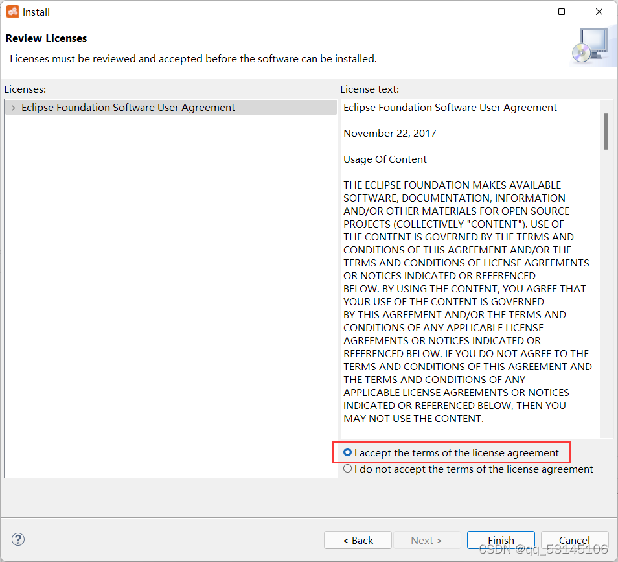This screenshot has height=562, width=618.
Task: Click the Usage Of Content heading
Action: coord(385,159)
